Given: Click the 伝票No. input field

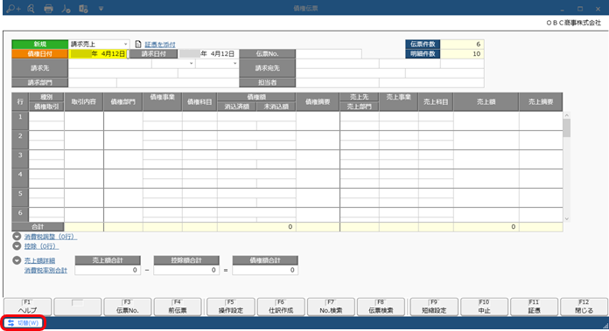Looking at the screenshot, I should tap(329, 54).
